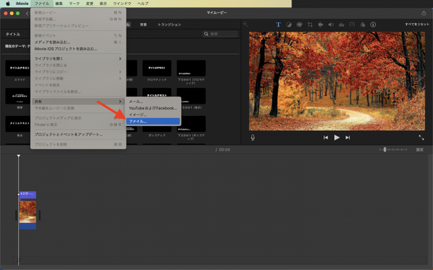
Task: Open the color correction palette tool
Action: click(x=299, y=24)
